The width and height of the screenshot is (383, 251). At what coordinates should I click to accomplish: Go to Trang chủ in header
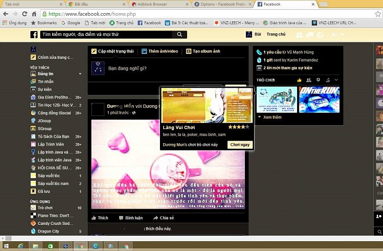click(x=276, y=34)
